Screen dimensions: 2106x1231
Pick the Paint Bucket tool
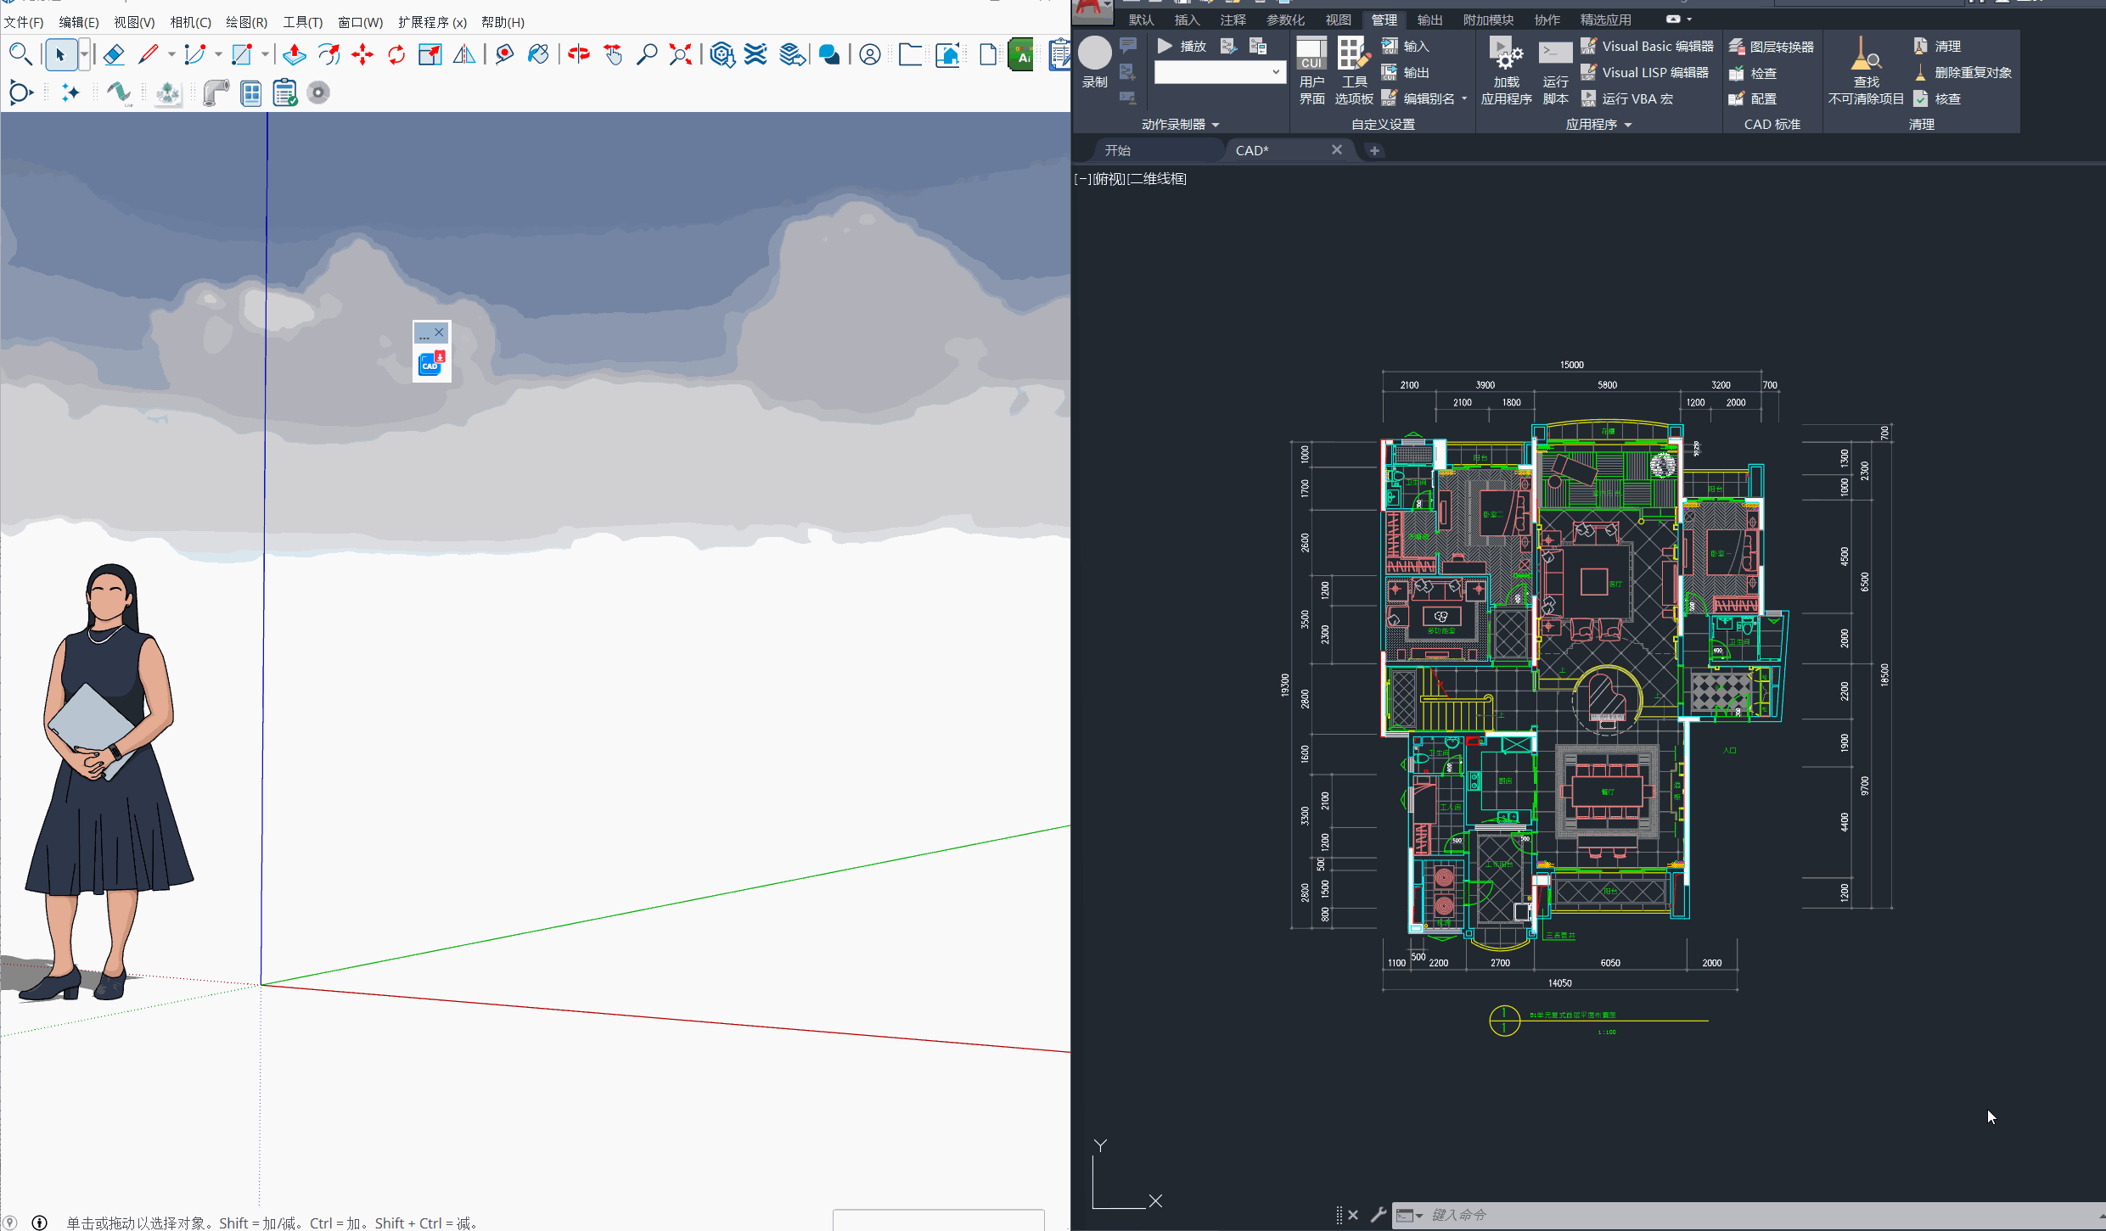pos(538,55)
